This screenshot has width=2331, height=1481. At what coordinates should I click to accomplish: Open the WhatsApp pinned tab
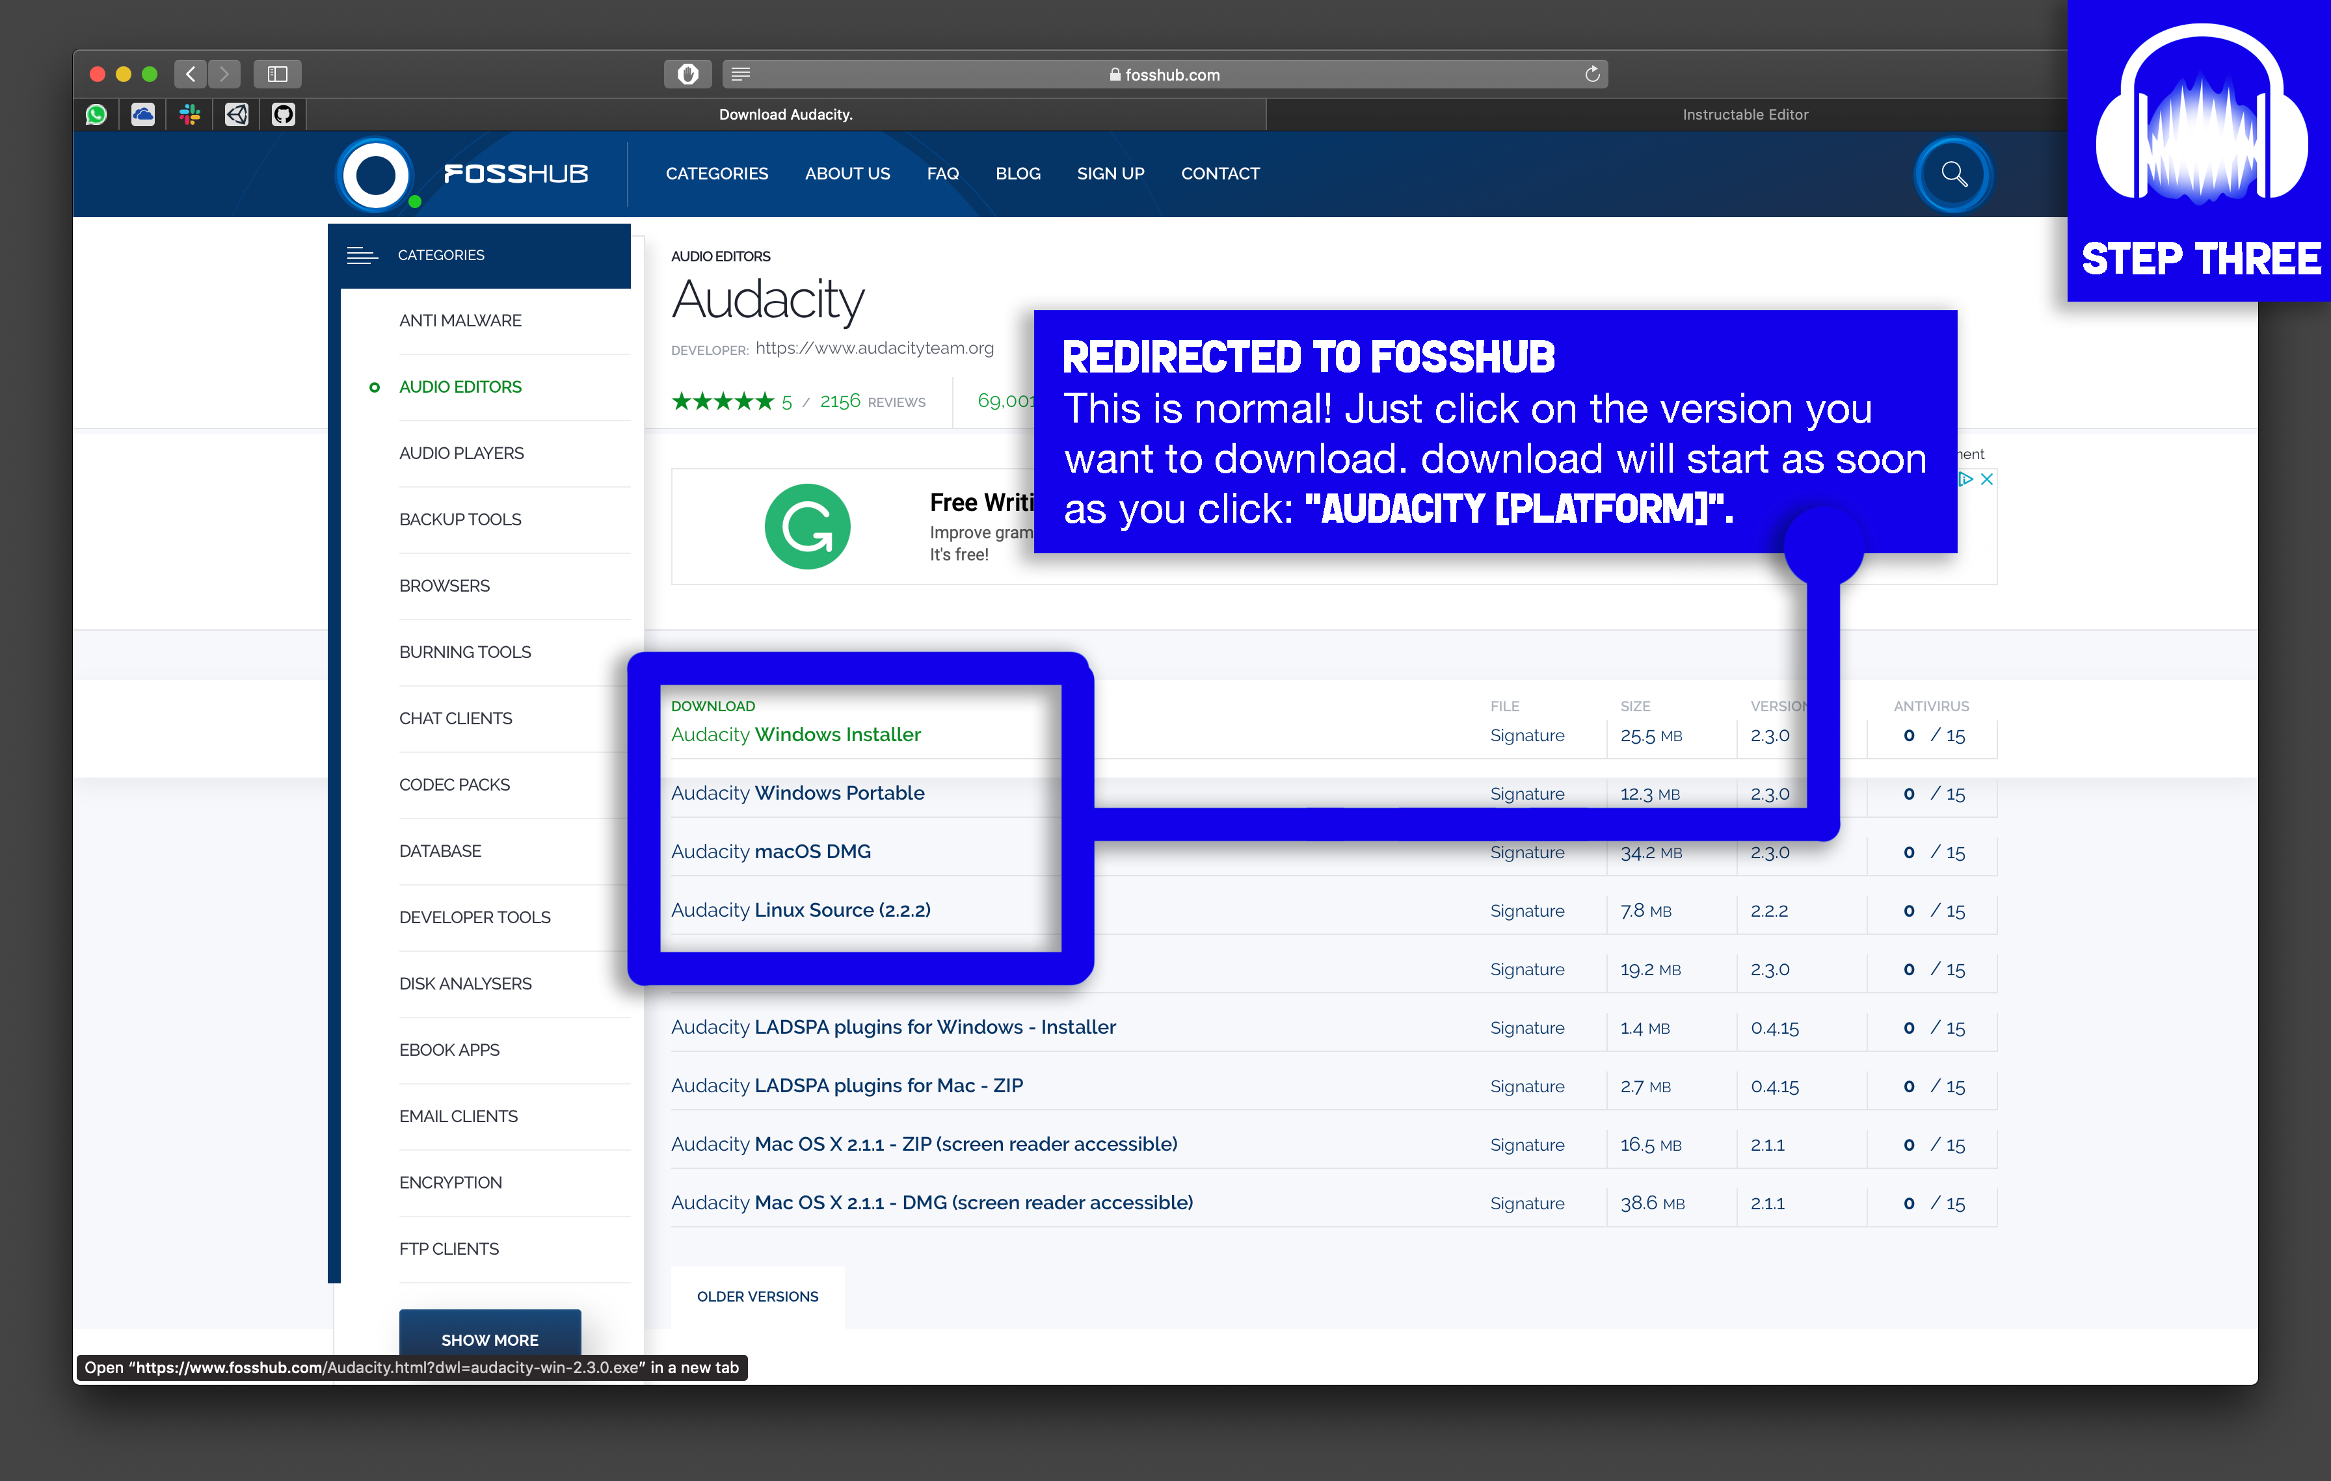pos(96,114)
